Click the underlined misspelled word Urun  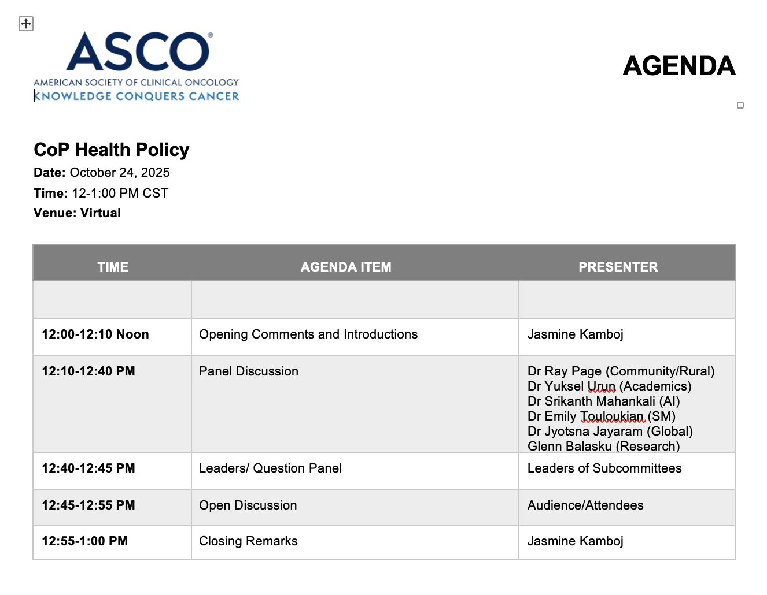click(x=601, y=386)
